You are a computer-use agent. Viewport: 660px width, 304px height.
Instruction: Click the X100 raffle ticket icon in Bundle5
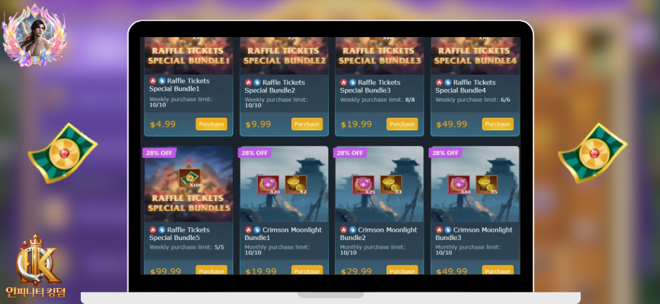[x=189, y=178]
